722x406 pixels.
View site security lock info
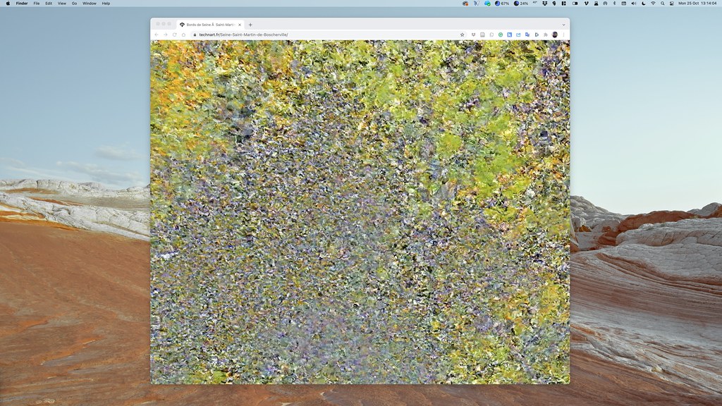click(195, 35)
